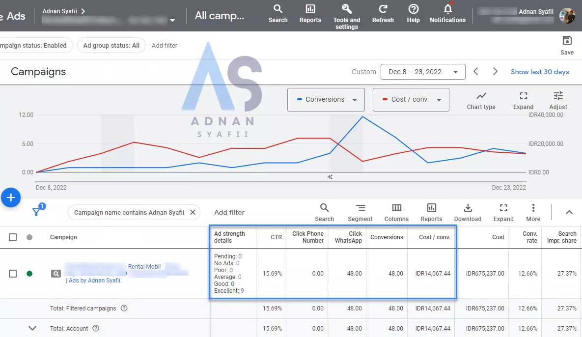Open Chart type options
The width and height of the screenshot is (582, 337).
pos(481,96)
